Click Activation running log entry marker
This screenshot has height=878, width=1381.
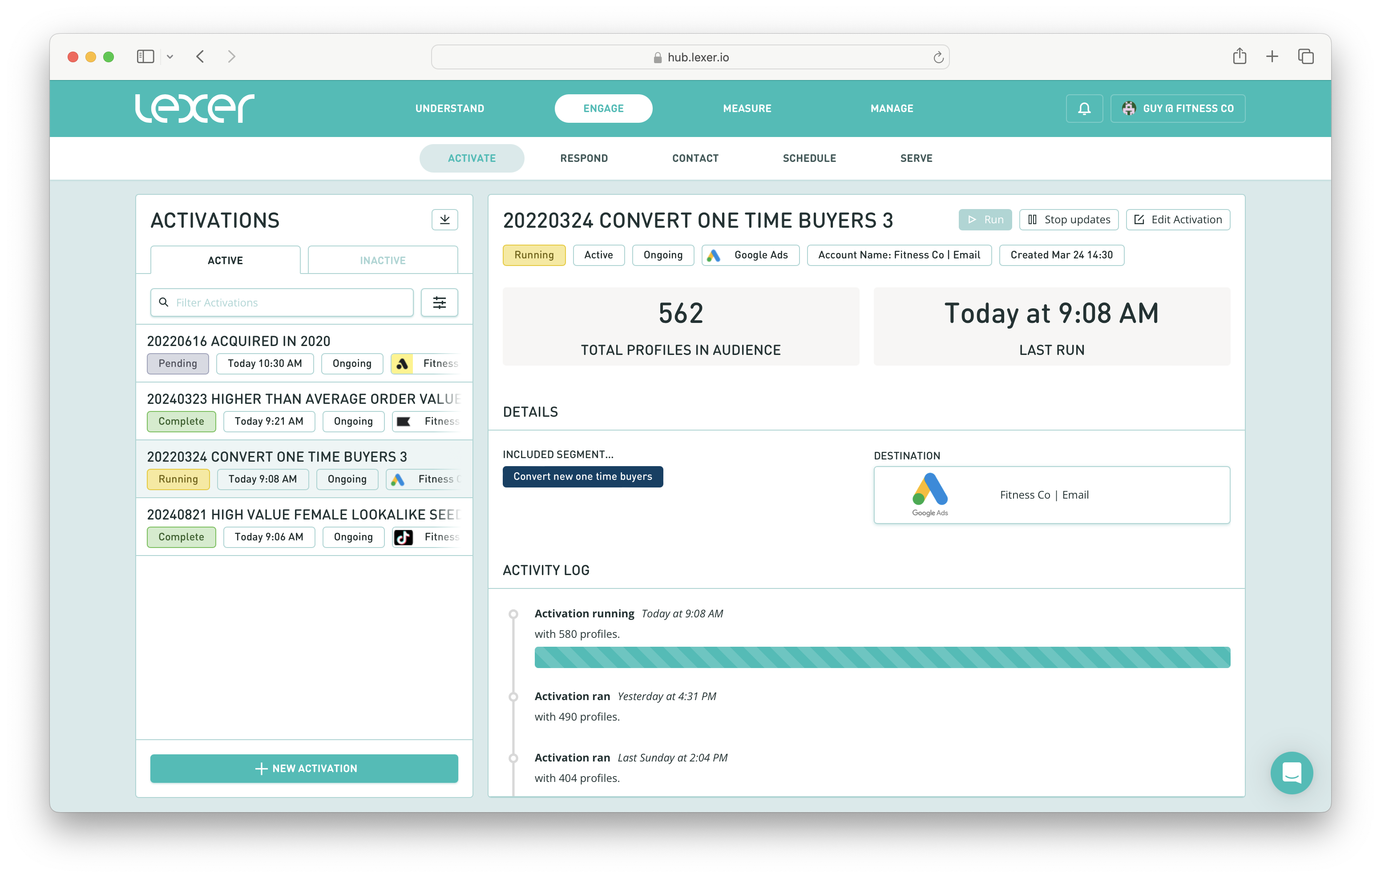tap(513, 614)
